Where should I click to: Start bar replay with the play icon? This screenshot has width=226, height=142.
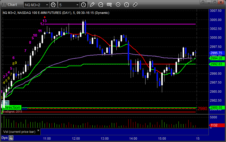point(118,5)
